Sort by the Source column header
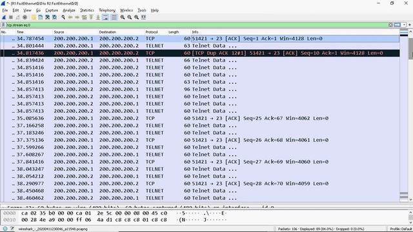 coord(76,32)
